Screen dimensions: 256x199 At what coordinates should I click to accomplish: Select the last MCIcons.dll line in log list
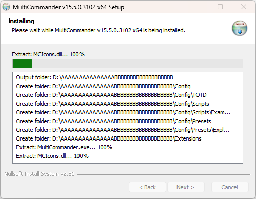point(52,156)
